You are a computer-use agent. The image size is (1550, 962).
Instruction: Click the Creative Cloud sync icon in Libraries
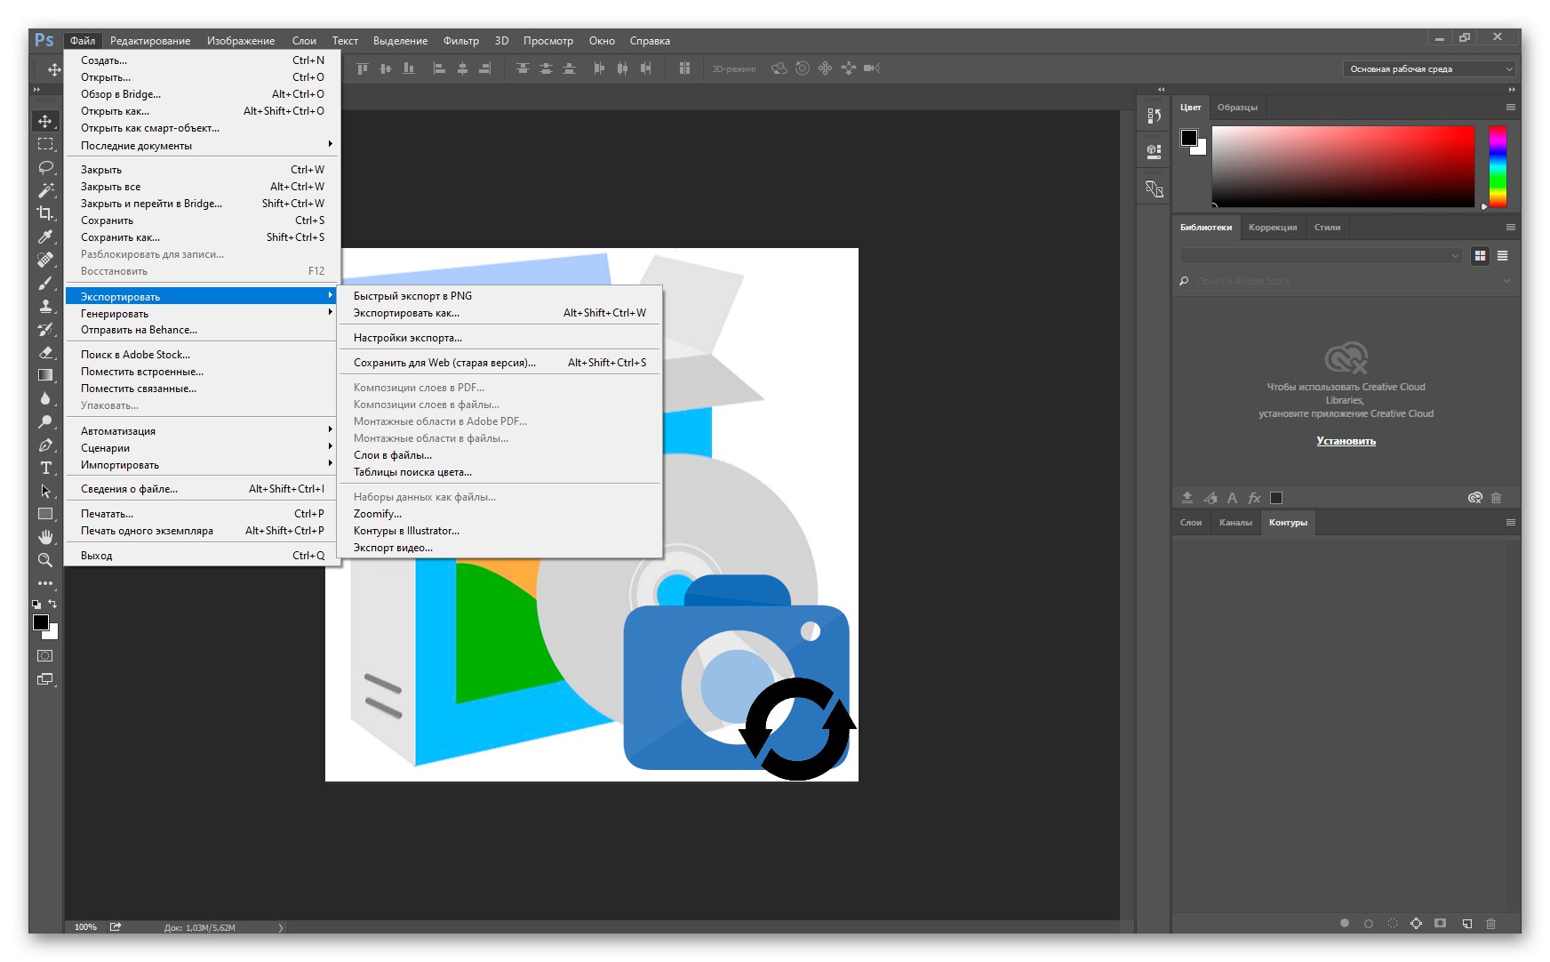click(x=1475, y=498)
